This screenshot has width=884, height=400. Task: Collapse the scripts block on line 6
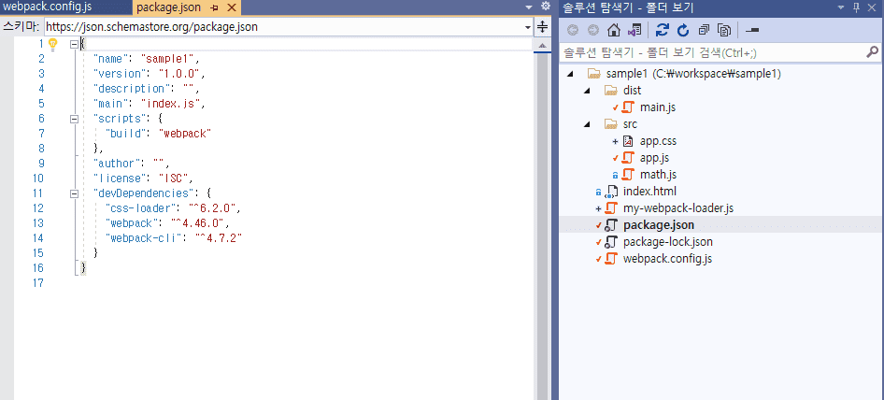[x=74, y=119]
